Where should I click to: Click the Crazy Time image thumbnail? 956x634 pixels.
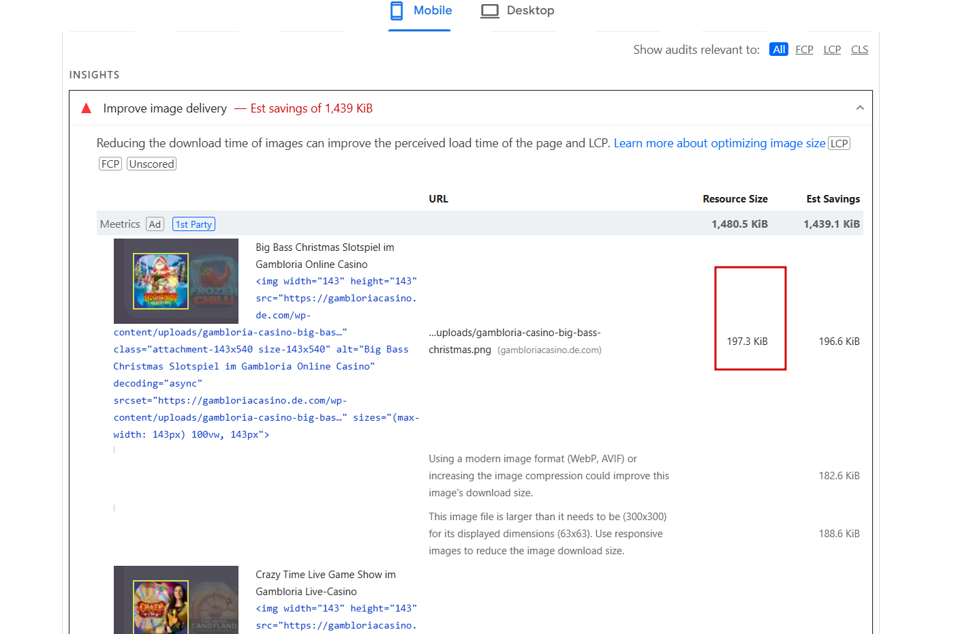point(176,600)
